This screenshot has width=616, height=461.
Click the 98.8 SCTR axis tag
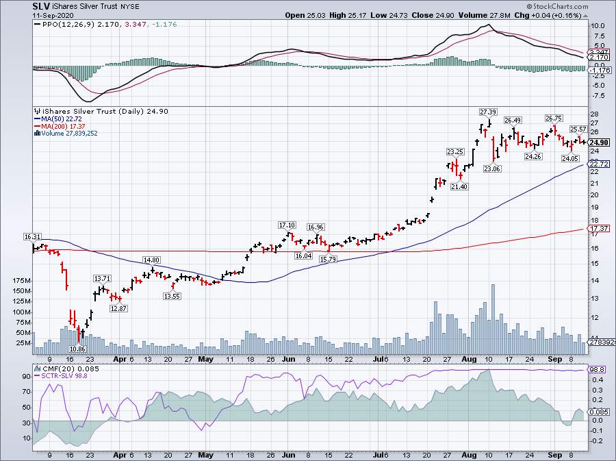[x=598, y=369]
